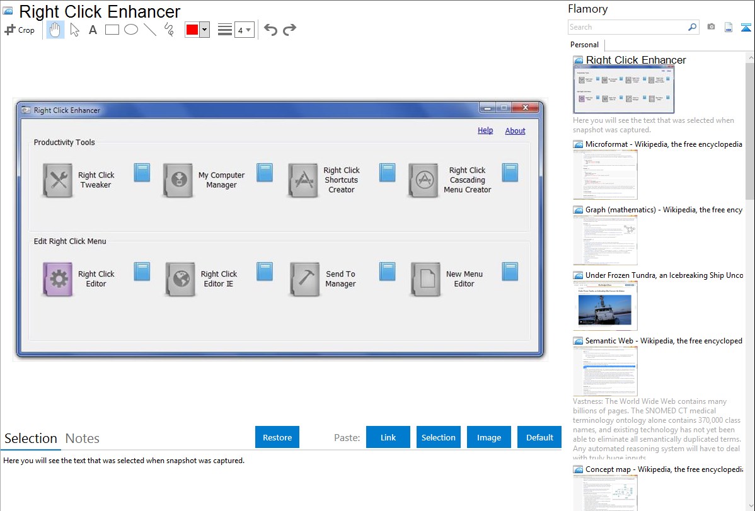This screenshot has width=755, height=511.
Task: Open Microformat Wikipedia snapshot thumbnail
Action: coord(605,175)
